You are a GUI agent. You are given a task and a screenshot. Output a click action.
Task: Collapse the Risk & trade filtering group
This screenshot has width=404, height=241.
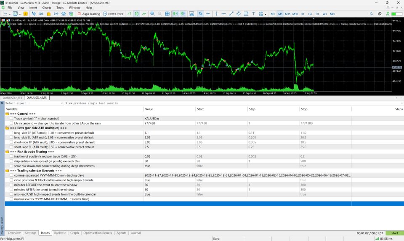point(7,152)
